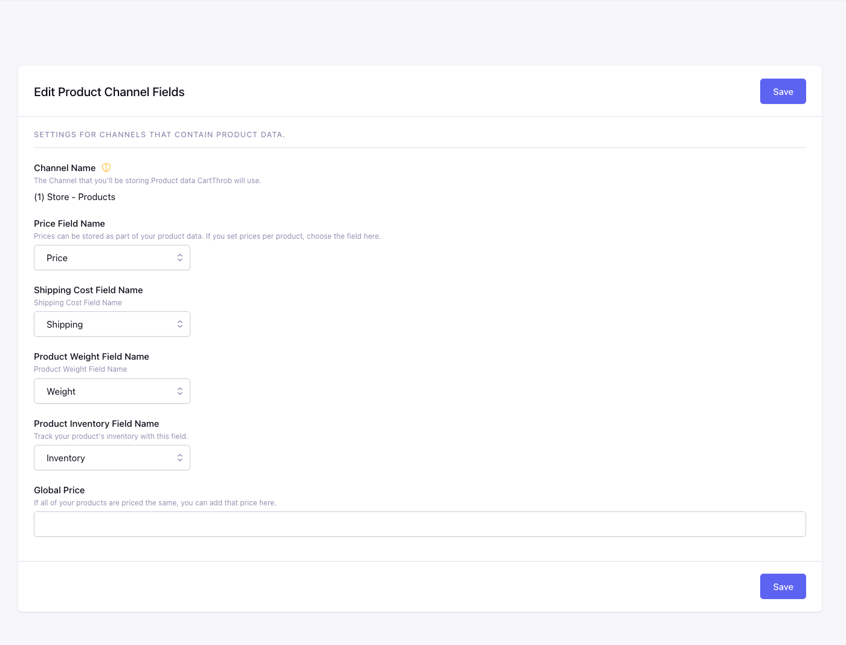Click the 'Settings for channels that contain product data' text
The width and height of the screenshot is (846, 645).
(160, 135)
